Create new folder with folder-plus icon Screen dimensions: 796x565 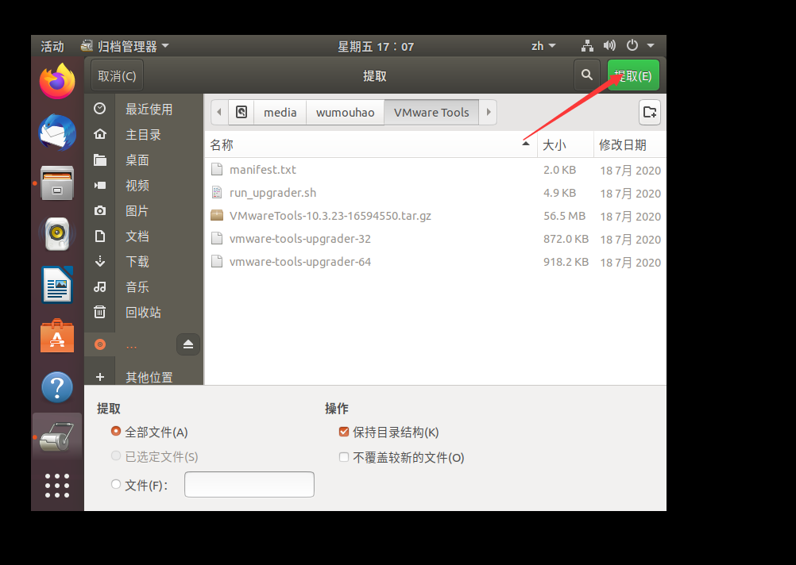649,112
